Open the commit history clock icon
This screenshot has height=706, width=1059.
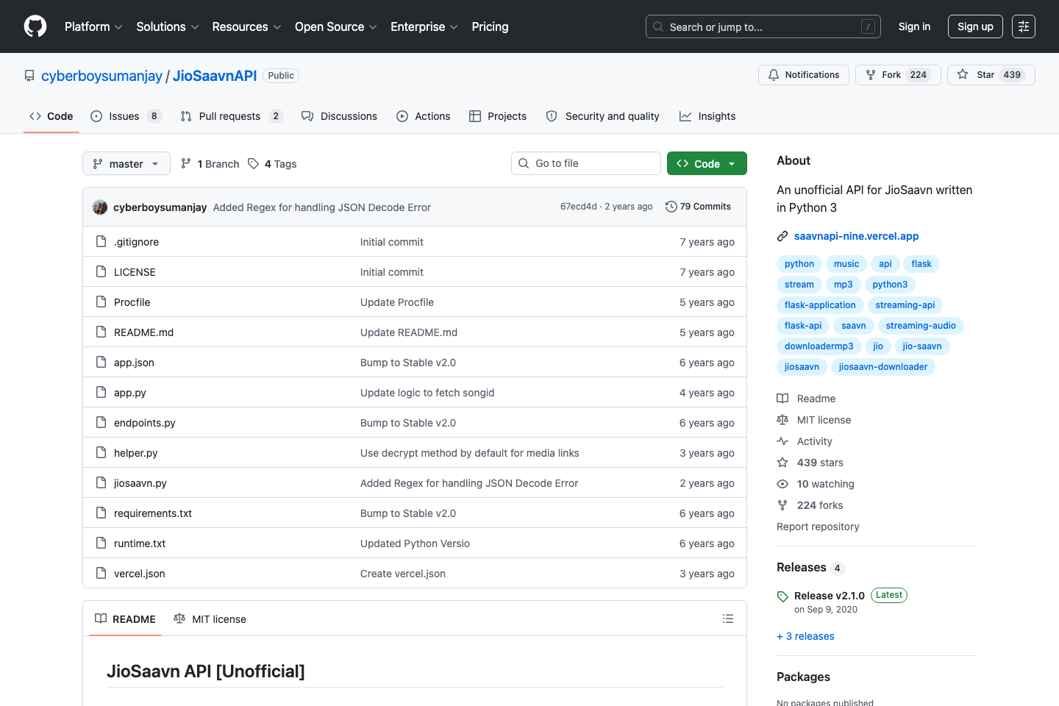(x=670, y=207)
